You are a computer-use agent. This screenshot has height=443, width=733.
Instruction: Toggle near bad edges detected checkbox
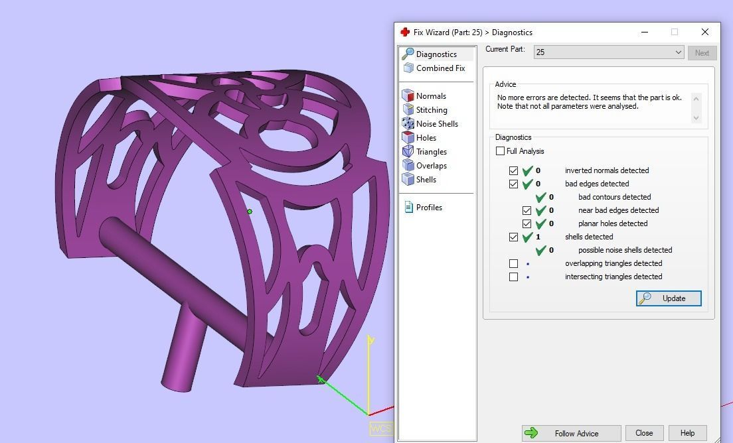coord(527,210)
